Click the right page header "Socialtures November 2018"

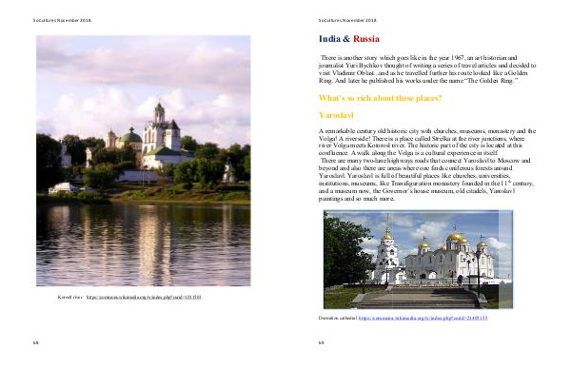tap(347, 20)
